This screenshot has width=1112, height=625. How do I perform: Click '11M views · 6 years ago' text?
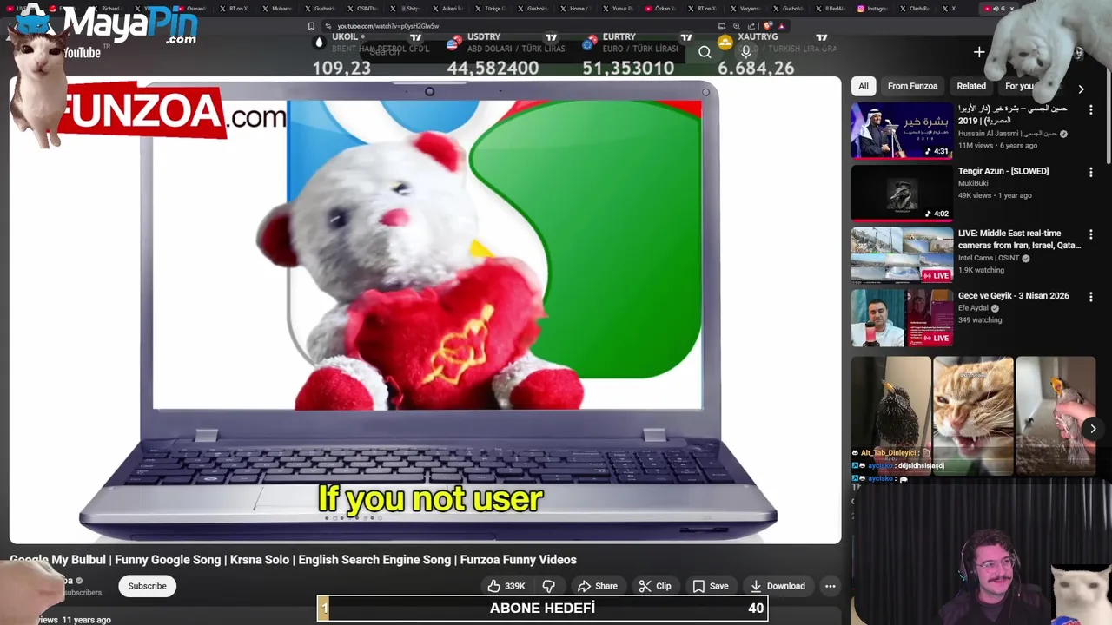(997, 146)
